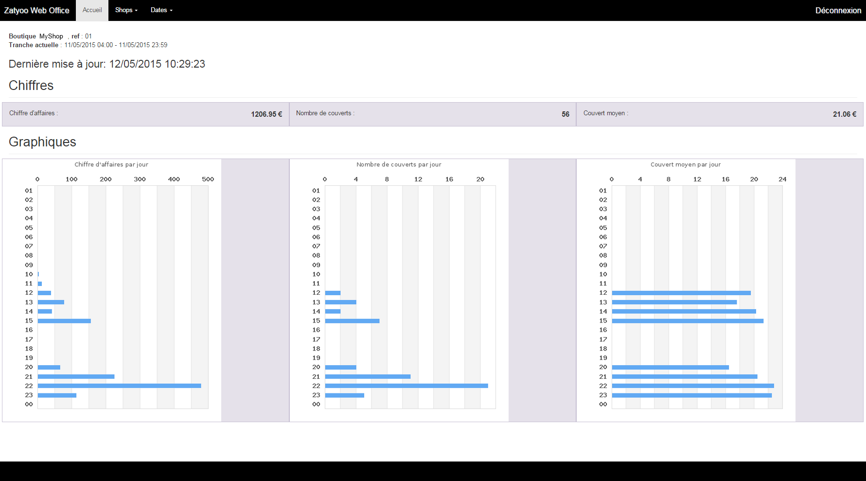Image resolution: width=866 pixels, height=481 pixels.
Task: Select the Chiffre d'affaires total panel
Action: coord(145,114)
